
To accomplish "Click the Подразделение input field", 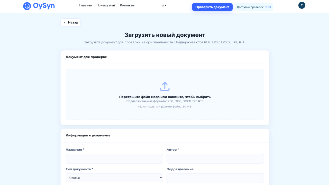I will pyautogui.click(x=215, y=178).
